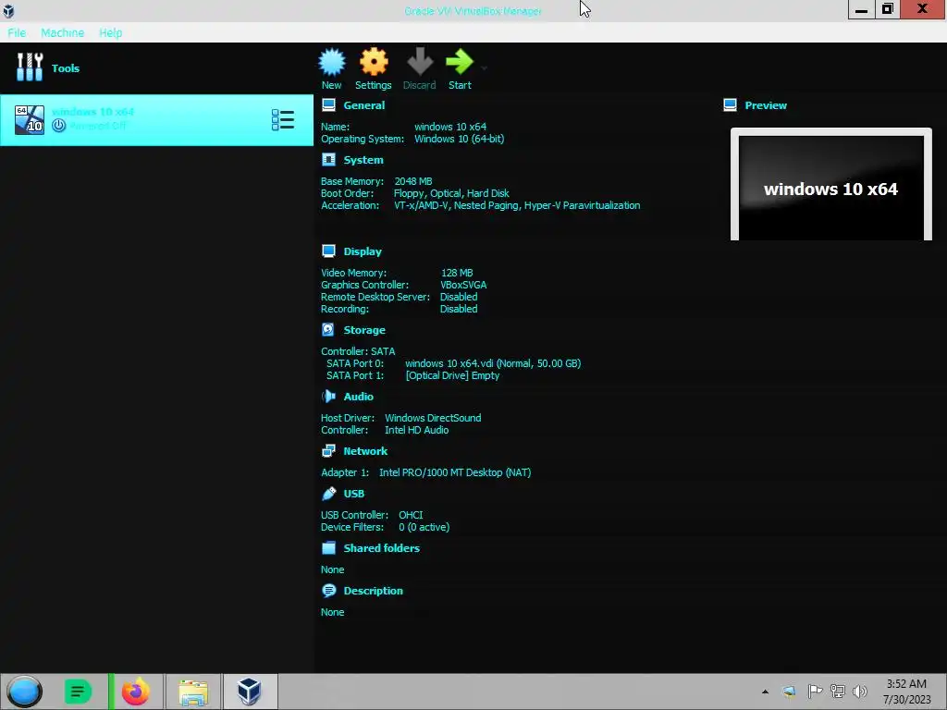Image resolution: width=947 pixels, height=710 pixels.
Task: Open the Network settings heading link
Action: (x=365, y=451)
